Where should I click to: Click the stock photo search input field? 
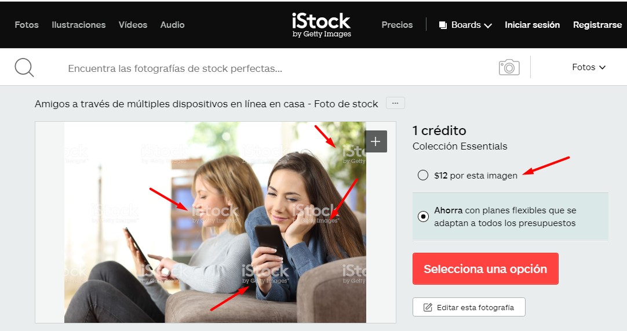pos(276,68)
